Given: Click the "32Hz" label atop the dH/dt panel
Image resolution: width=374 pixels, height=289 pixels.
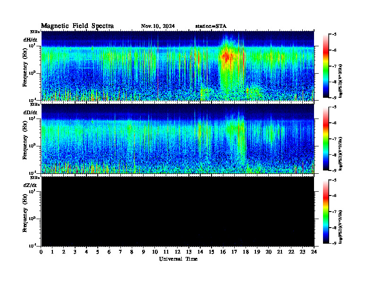Looking at the screenshot, I should click(35, 32).
